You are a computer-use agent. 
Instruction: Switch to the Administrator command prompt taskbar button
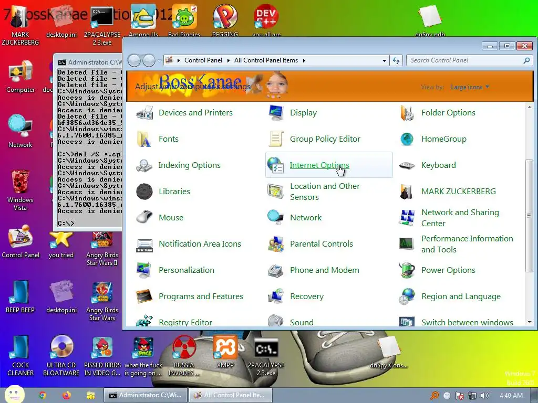[x=146, y=395]
